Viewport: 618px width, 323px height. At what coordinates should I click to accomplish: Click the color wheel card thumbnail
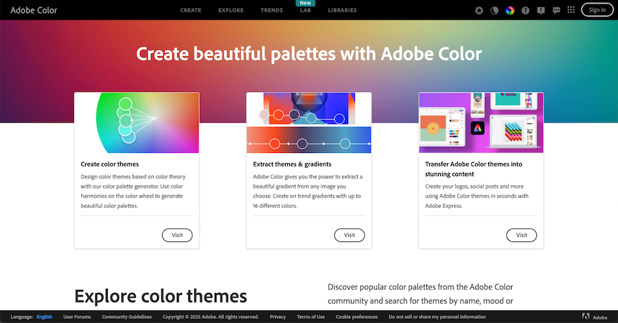click(137, 123)
